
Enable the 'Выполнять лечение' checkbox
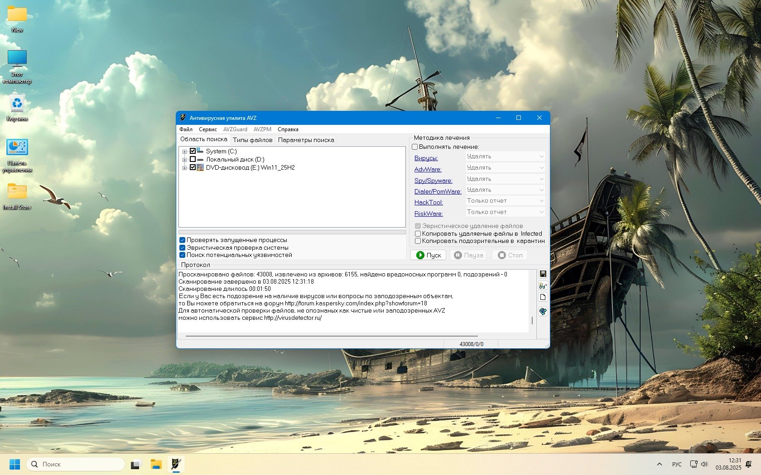414,147
